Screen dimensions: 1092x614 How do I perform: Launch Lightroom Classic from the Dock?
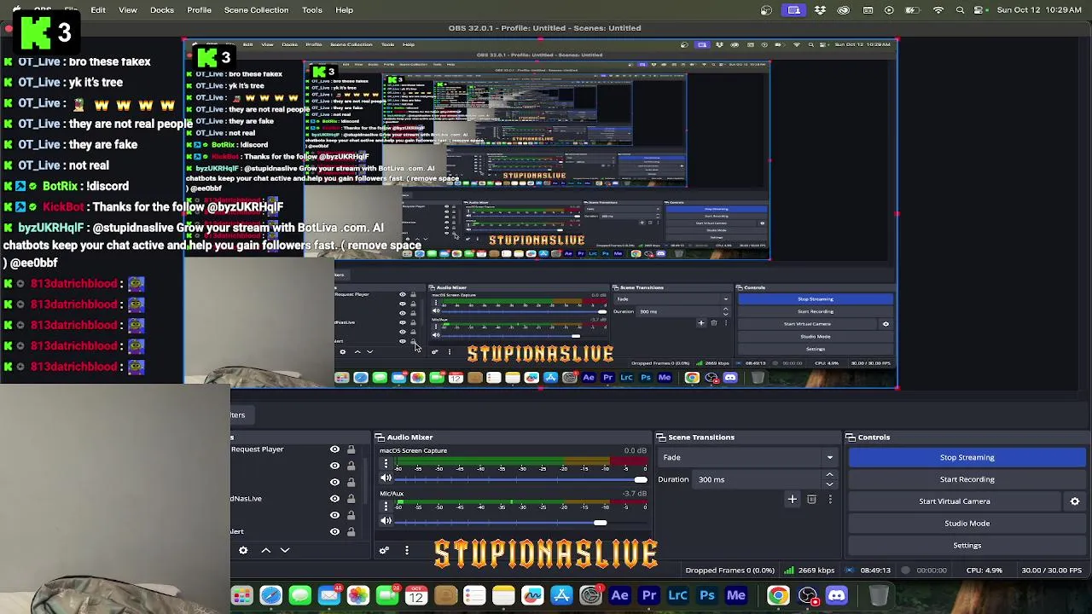[x=677, y=595]
